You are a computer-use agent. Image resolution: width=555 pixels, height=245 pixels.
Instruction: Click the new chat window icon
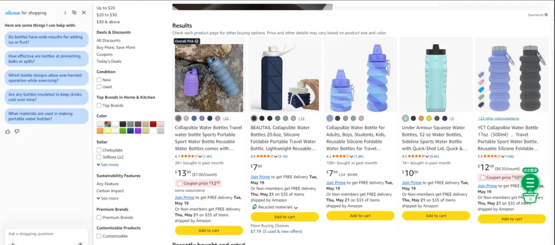(74, 12)
